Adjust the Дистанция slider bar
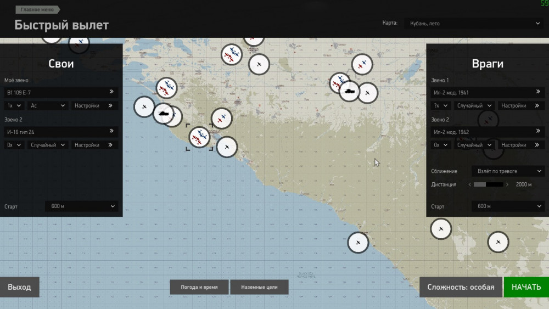This screenshot has width=549, height=309. point(488,185)
